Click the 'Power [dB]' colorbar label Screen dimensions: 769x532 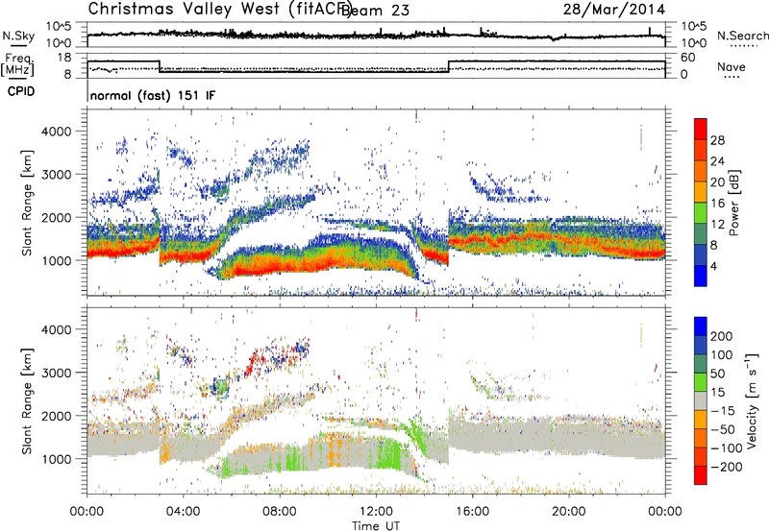click(734, 203)
